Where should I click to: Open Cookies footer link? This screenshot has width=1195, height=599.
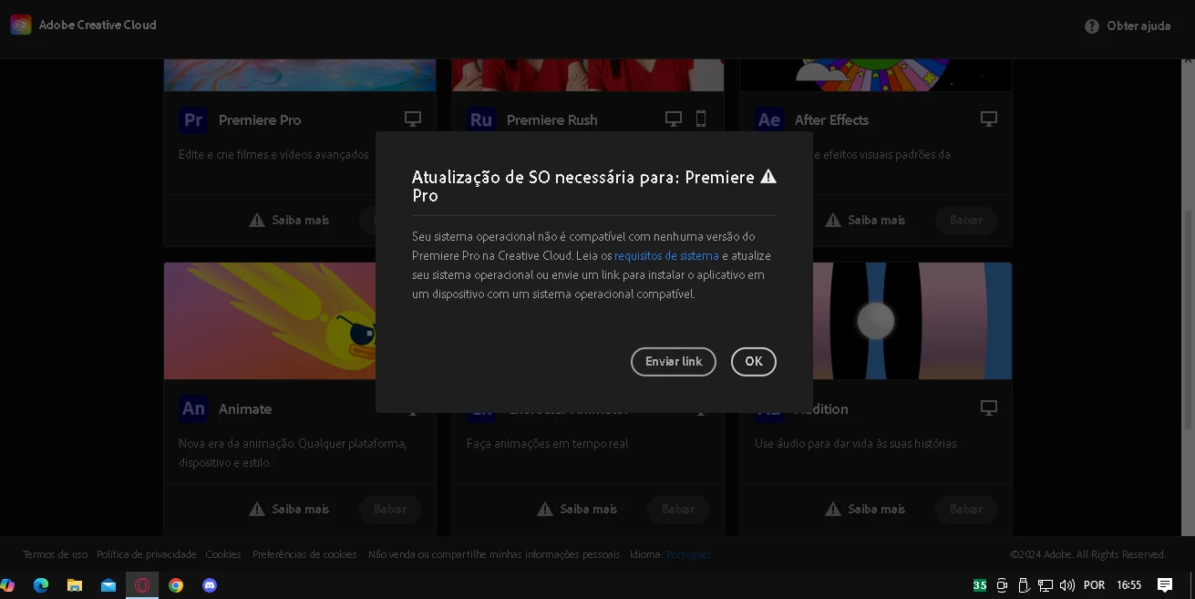point(223,554)
